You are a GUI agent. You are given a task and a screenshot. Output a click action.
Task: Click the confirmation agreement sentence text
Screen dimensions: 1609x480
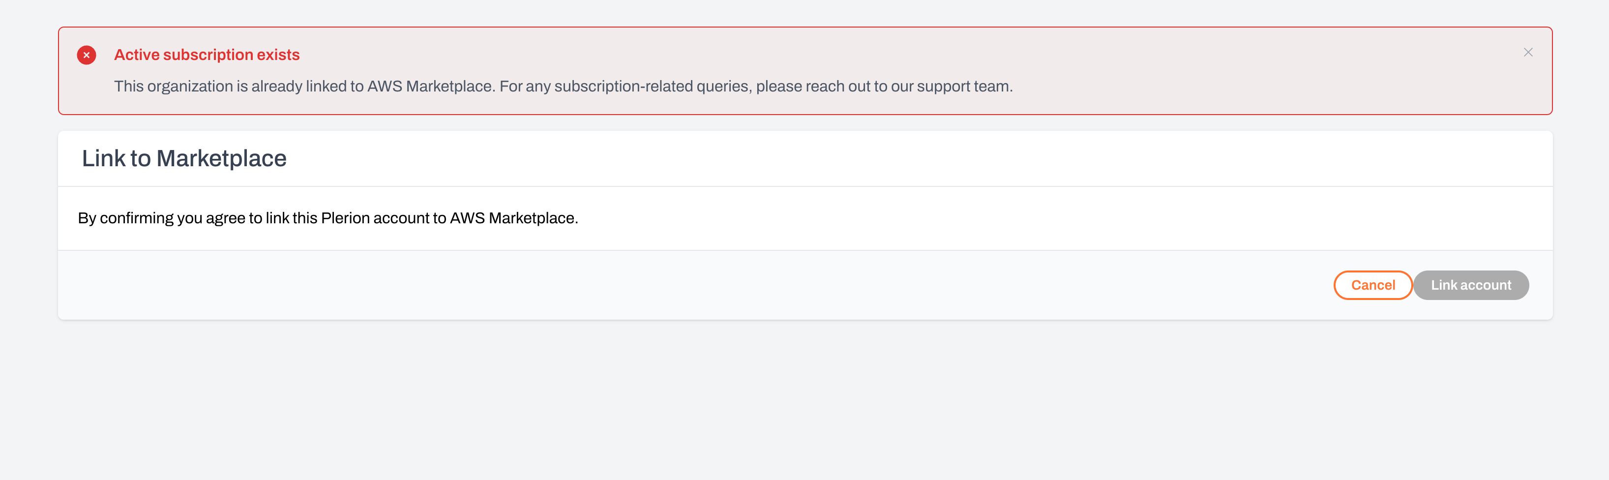pos(328,218)
